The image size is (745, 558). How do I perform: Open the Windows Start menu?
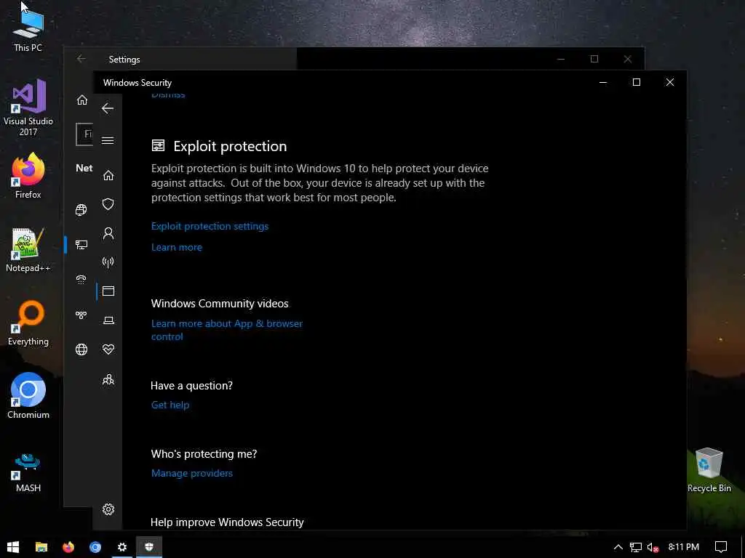[x=13, y=547]
